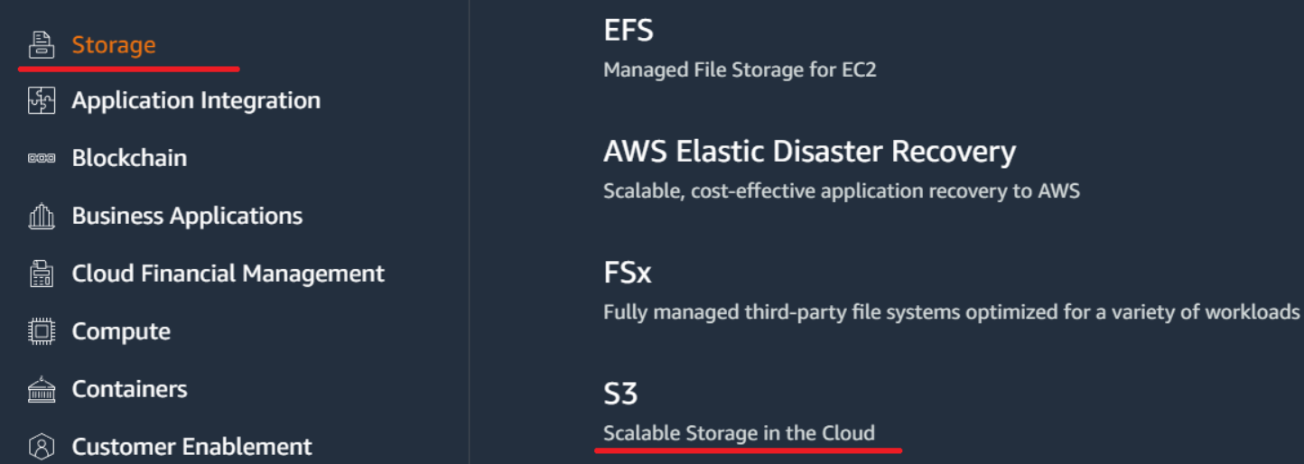Open the FSx service link
The width and height of the screenshot is (1304, 464).
[627, 273]
